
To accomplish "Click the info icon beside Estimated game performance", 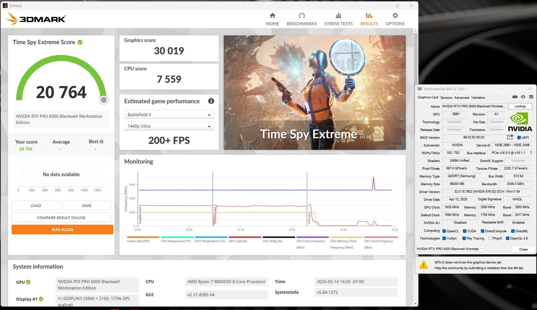I will 211,101.
